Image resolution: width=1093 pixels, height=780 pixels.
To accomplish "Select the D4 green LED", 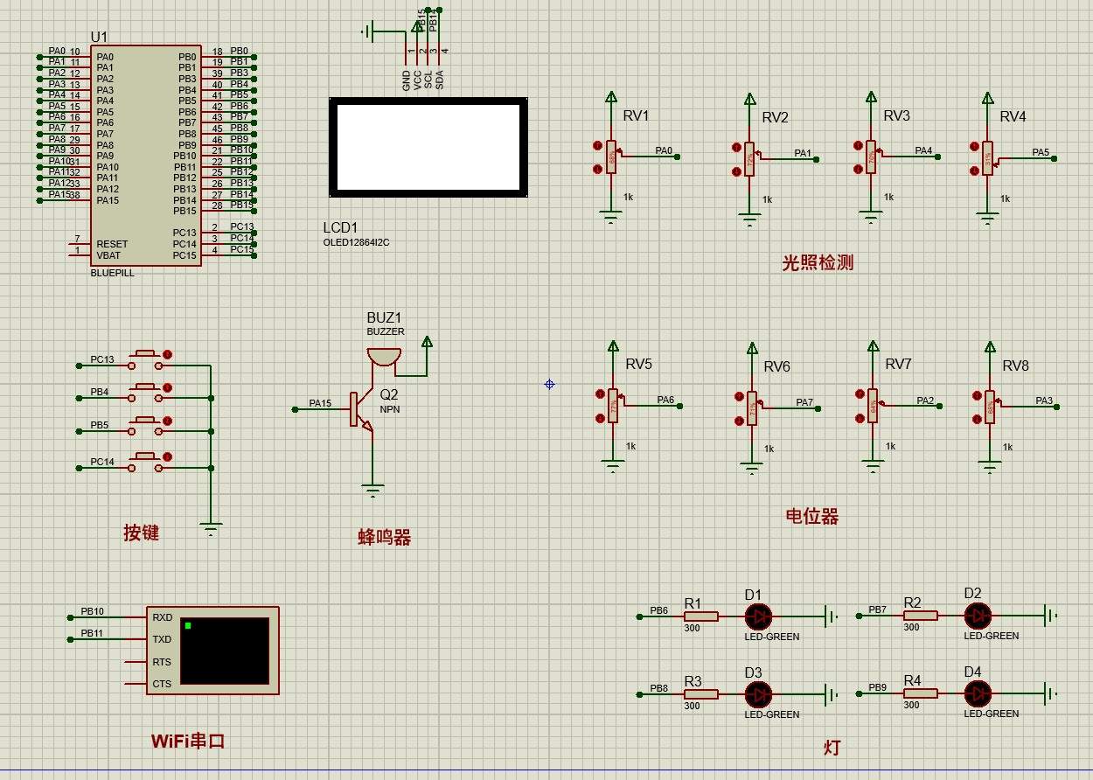I will pyautogui.click(x=977, y=693).
